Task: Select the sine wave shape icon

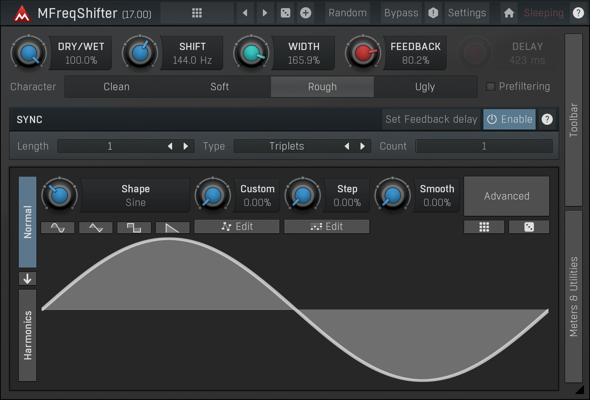Action: click(58, 228)
